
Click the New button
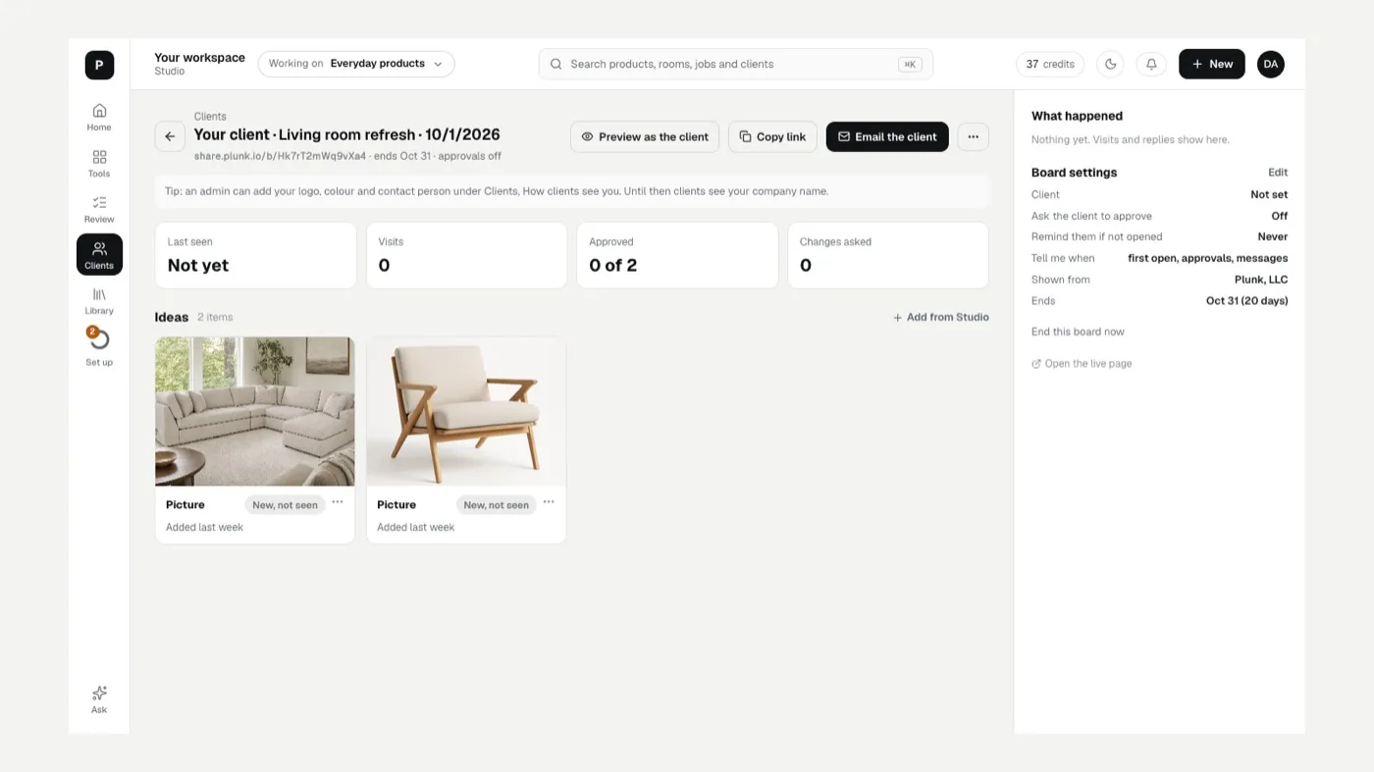click(1212, 64)
